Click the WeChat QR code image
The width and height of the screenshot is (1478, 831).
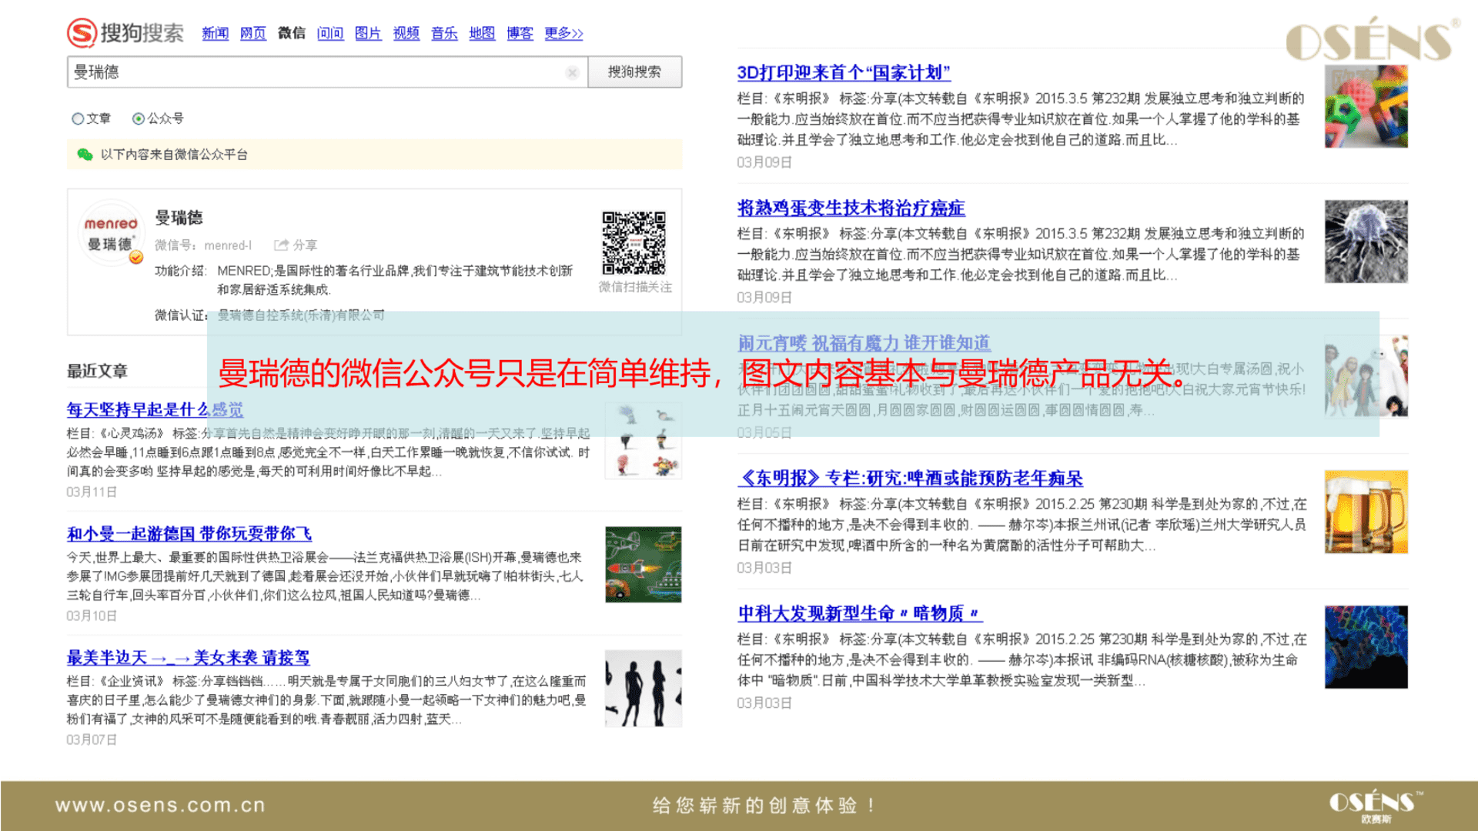(x=634, y=243)
